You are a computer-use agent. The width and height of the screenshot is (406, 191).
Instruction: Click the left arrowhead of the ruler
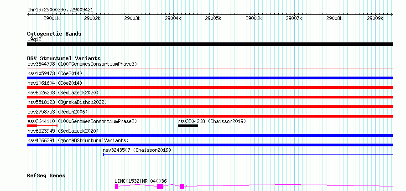click(28, 14)
